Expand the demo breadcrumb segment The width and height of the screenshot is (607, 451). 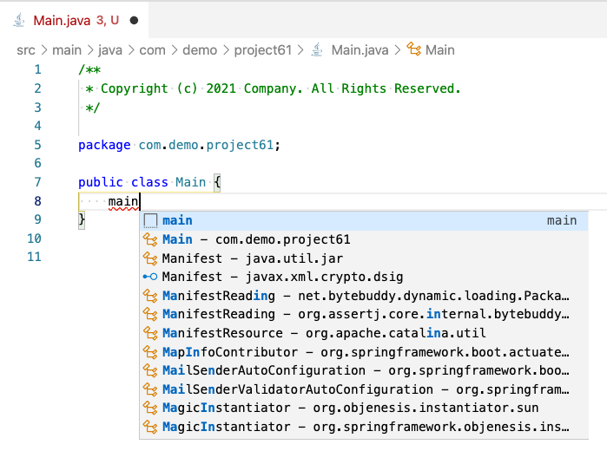pyautogui.click(x=201, y=50)
